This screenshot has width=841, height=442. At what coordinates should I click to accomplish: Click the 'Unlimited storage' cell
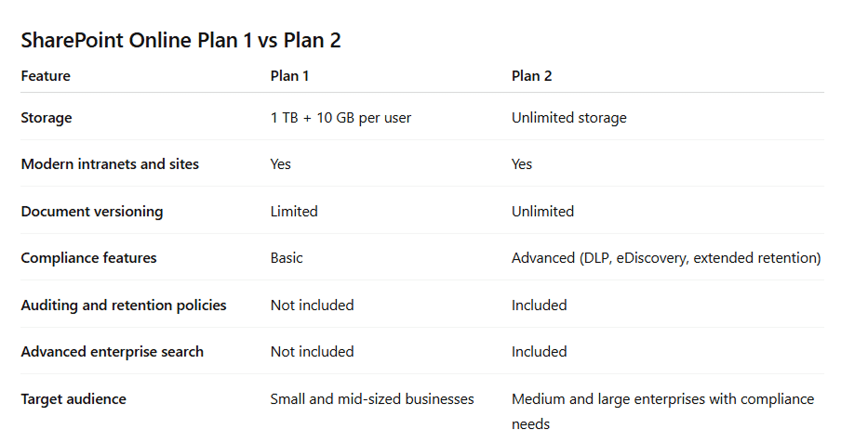click(x=568, y=118)
